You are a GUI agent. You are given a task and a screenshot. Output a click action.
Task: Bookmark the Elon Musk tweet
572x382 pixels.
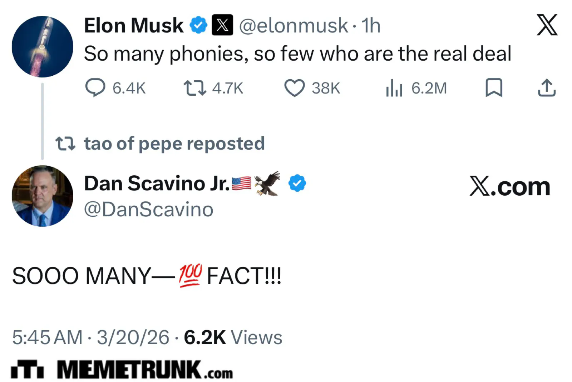tap(494, 88)
